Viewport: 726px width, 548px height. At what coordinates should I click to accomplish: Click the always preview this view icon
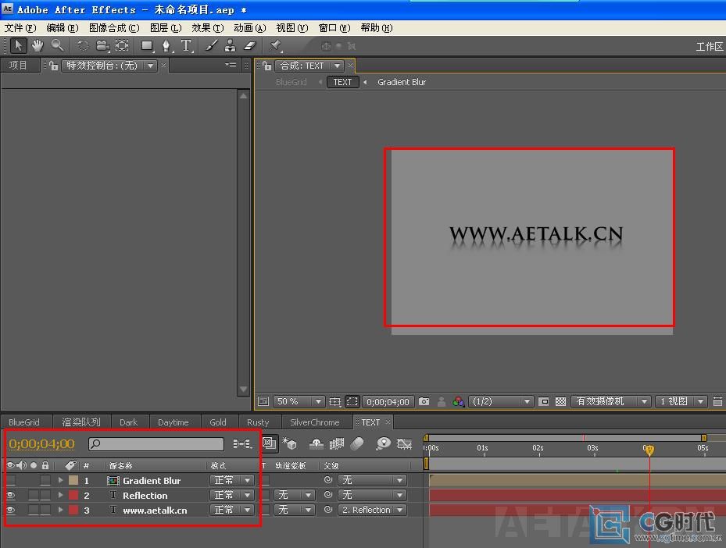coord(263,401)
